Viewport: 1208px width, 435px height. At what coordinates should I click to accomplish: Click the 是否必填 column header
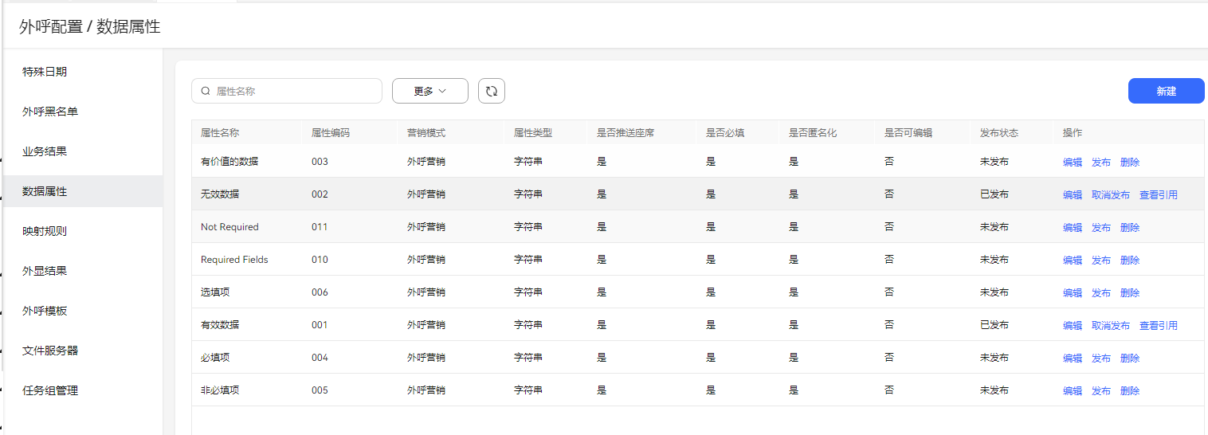[725, 132]
